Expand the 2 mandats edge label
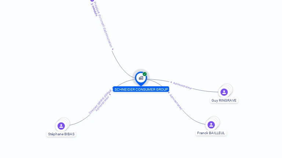Screen dimensions: 282x158 (94, 9)
